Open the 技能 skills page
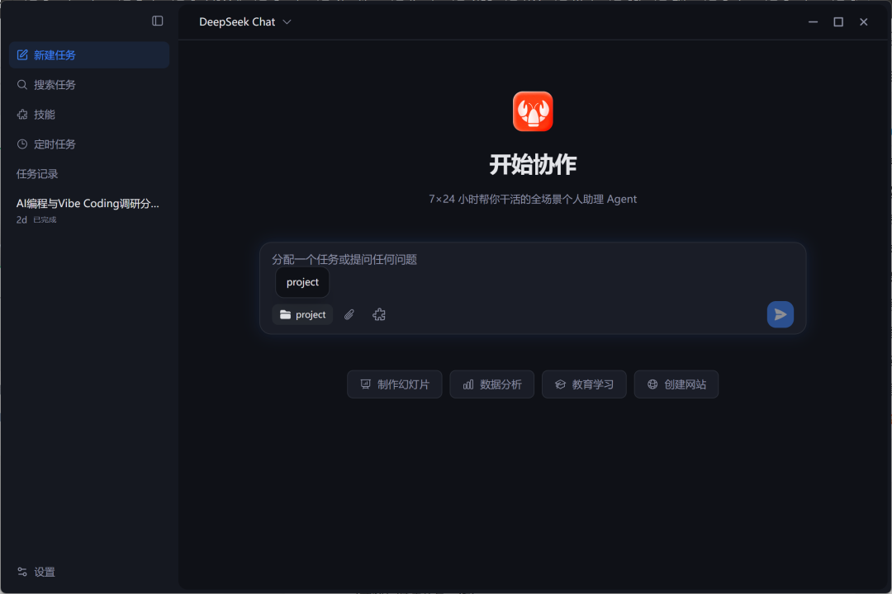 click(89, 114)
